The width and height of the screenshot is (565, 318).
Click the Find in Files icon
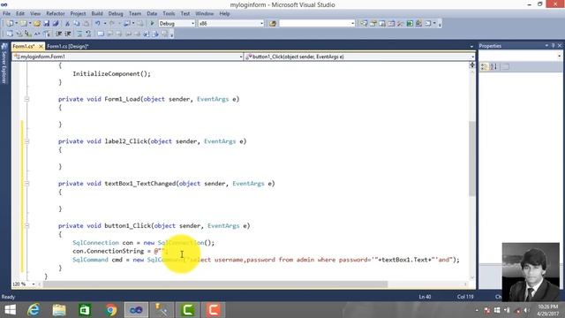coord(273,24)
